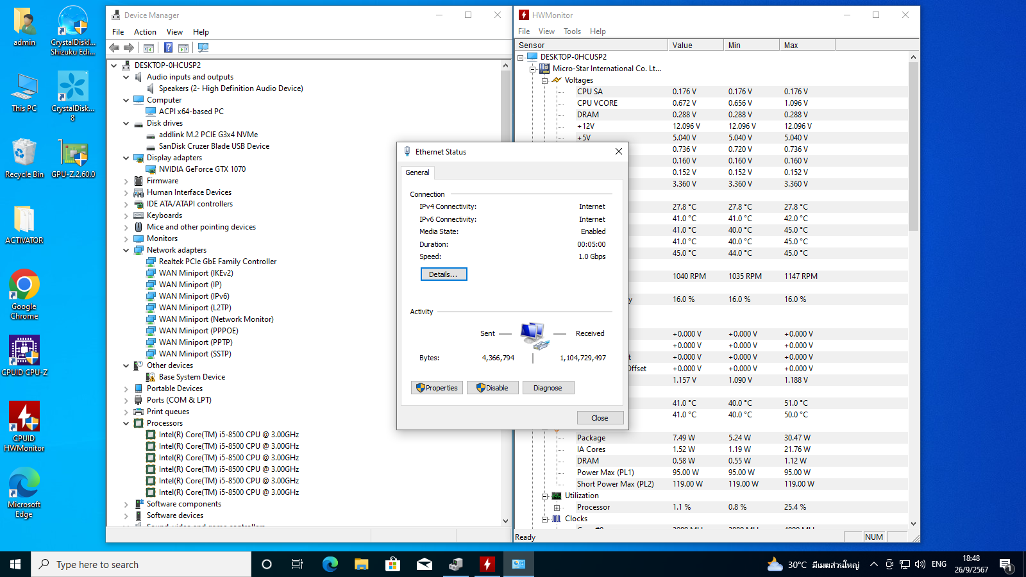
Task: Open notification center icon
Action: tap(1005, 564)
